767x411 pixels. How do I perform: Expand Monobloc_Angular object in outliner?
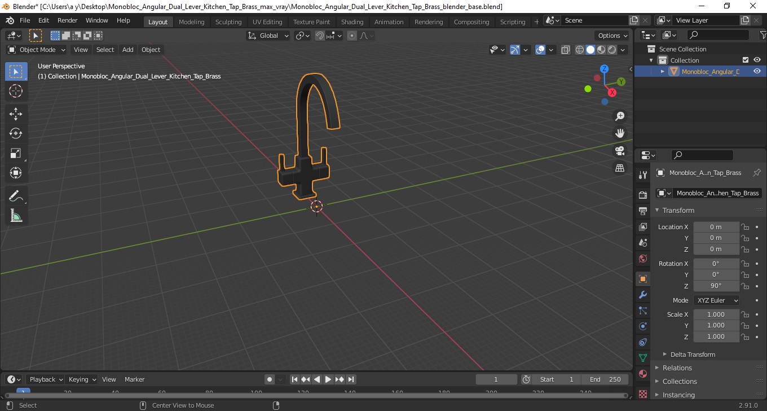tap(663, 72)
